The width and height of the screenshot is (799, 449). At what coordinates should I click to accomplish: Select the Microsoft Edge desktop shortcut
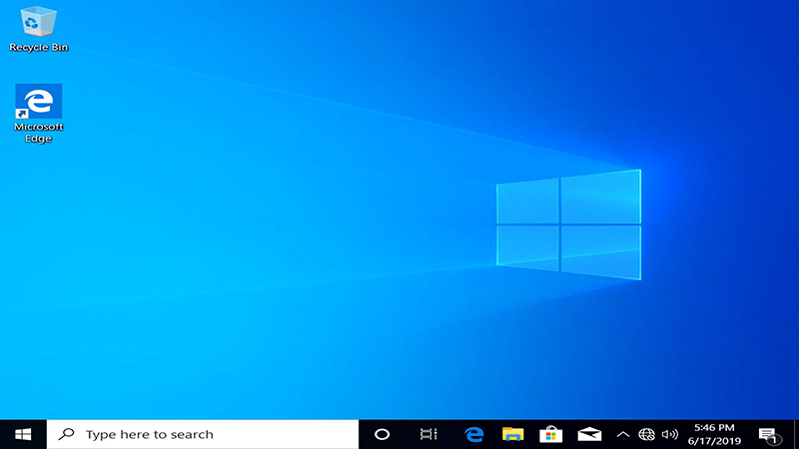click(39, 114)
